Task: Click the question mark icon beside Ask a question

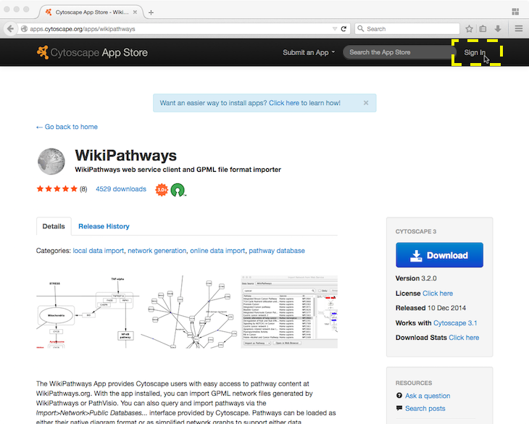Action: pyautogui.click(x=399, y=395)
